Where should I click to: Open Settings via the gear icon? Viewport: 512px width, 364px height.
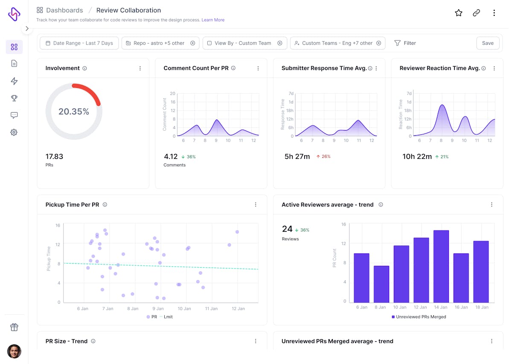(14, 132)
